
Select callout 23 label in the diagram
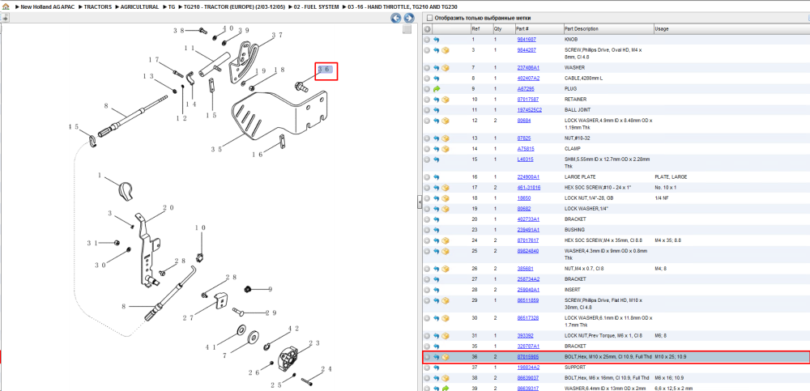[314, 343]
